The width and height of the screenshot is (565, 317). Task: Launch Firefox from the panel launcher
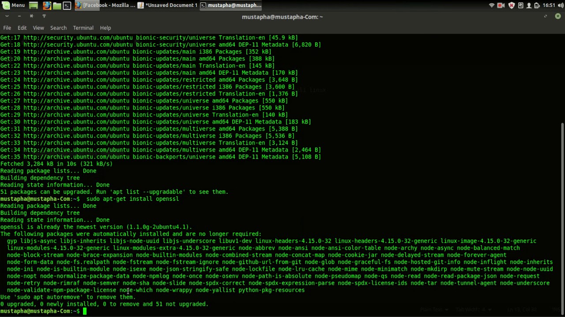[x=46, y=5]
